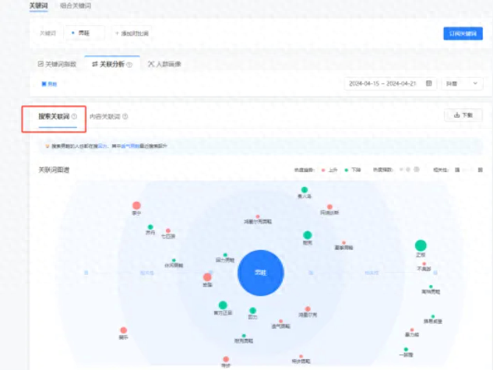This screenshot has height=370, width=493.
Task: Click the 下载 download button
Action: 463,115
